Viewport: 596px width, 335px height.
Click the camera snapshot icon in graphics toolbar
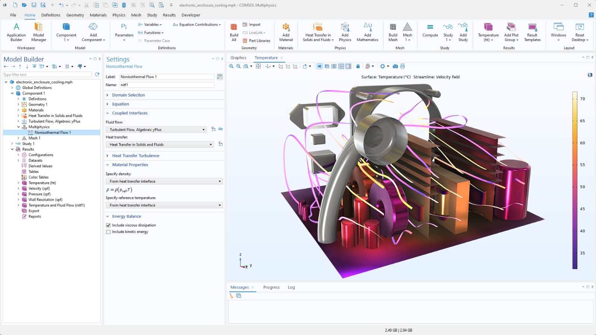[395, 66]
